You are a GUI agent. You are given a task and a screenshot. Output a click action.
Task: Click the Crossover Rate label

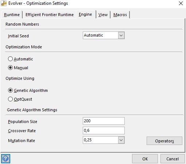click(22, 131)
